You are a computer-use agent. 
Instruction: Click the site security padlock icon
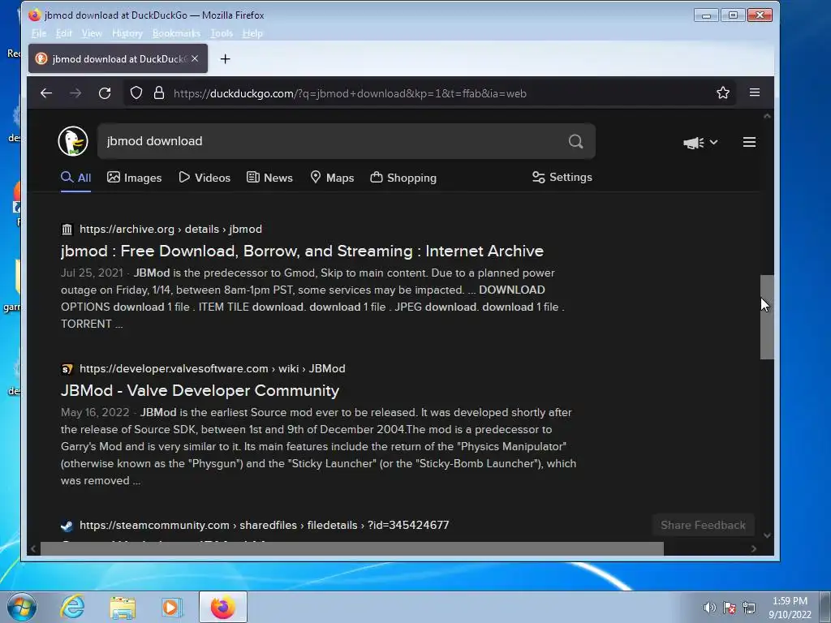[x=158, y=93]
